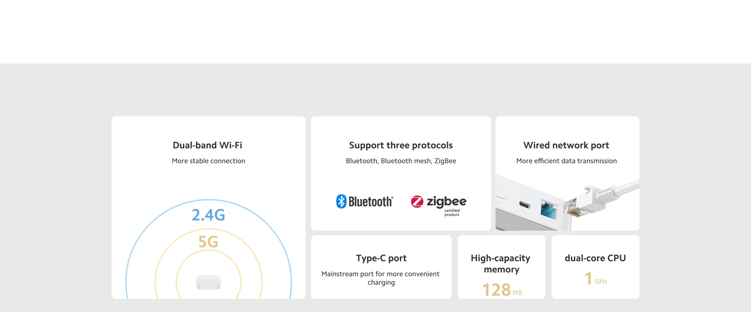Click the gold 5G band label
Image resolution: width=751 pixels, height=312 pixels.
pyautogui.click(x=208, y=242)
